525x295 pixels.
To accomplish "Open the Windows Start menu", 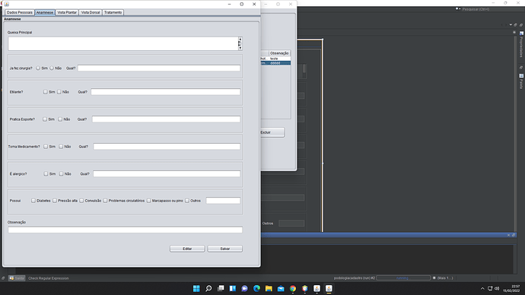I will click(x=196, y=288).
